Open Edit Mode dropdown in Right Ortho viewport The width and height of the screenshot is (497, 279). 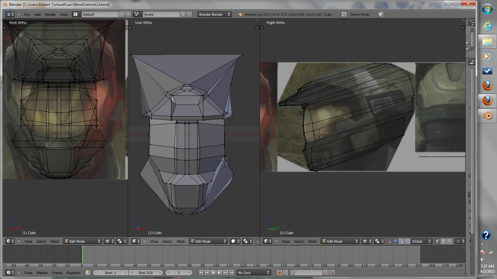340,241
